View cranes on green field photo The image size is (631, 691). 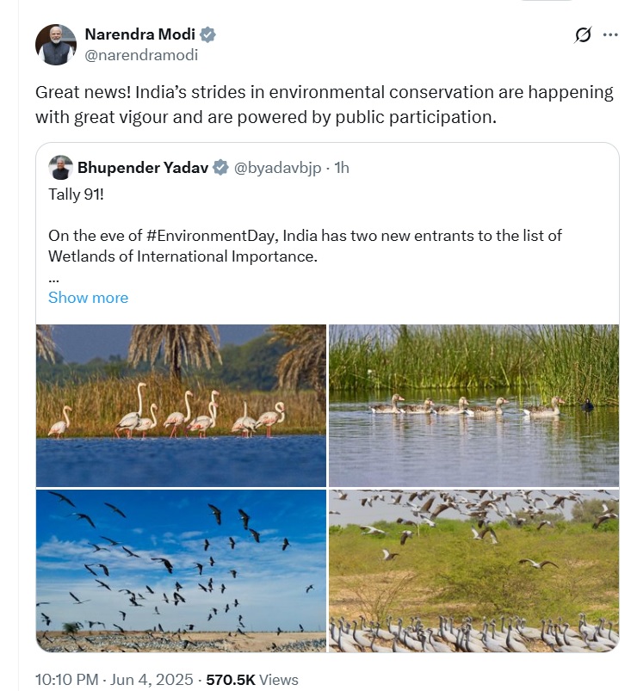click(x=473, y=571)
